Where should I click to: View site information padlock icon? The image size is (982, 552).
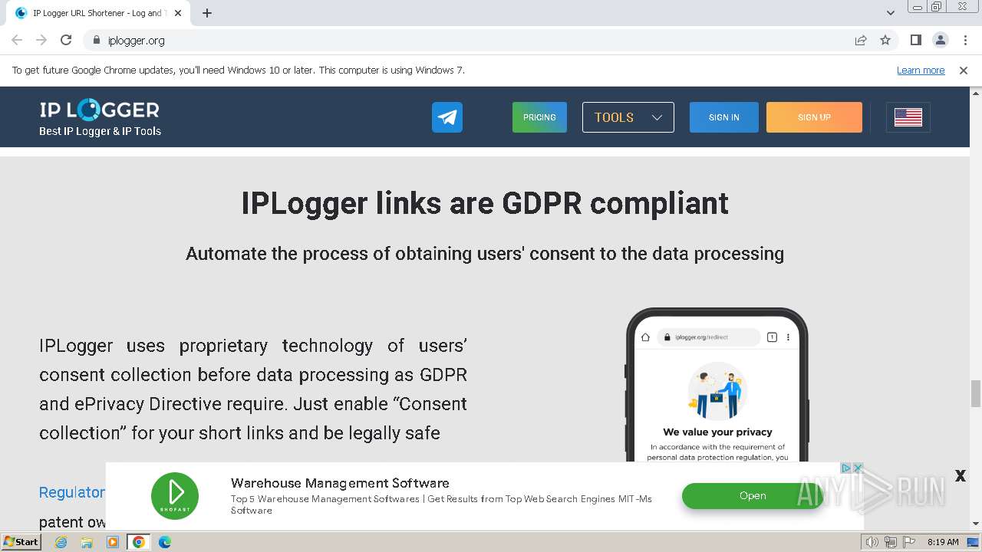coord(96,40)
